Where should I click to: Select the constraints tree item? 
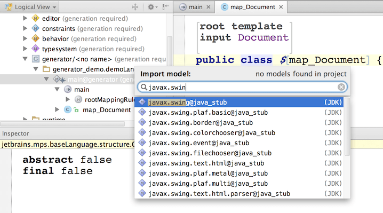pyautogui.click(x=58, y=29)
